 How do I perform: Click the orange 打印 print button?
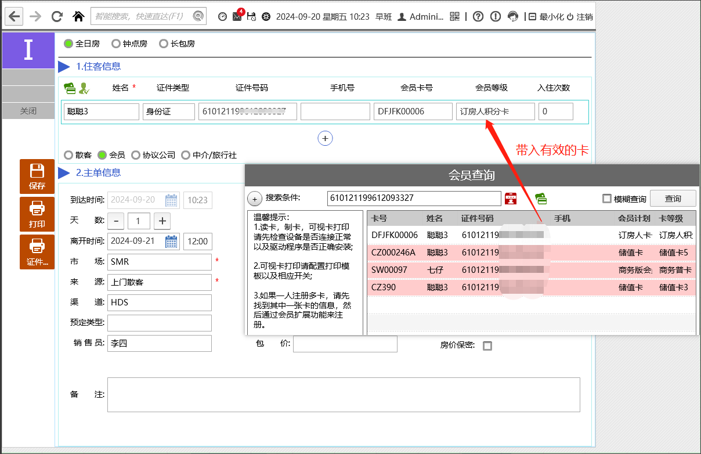37,214
